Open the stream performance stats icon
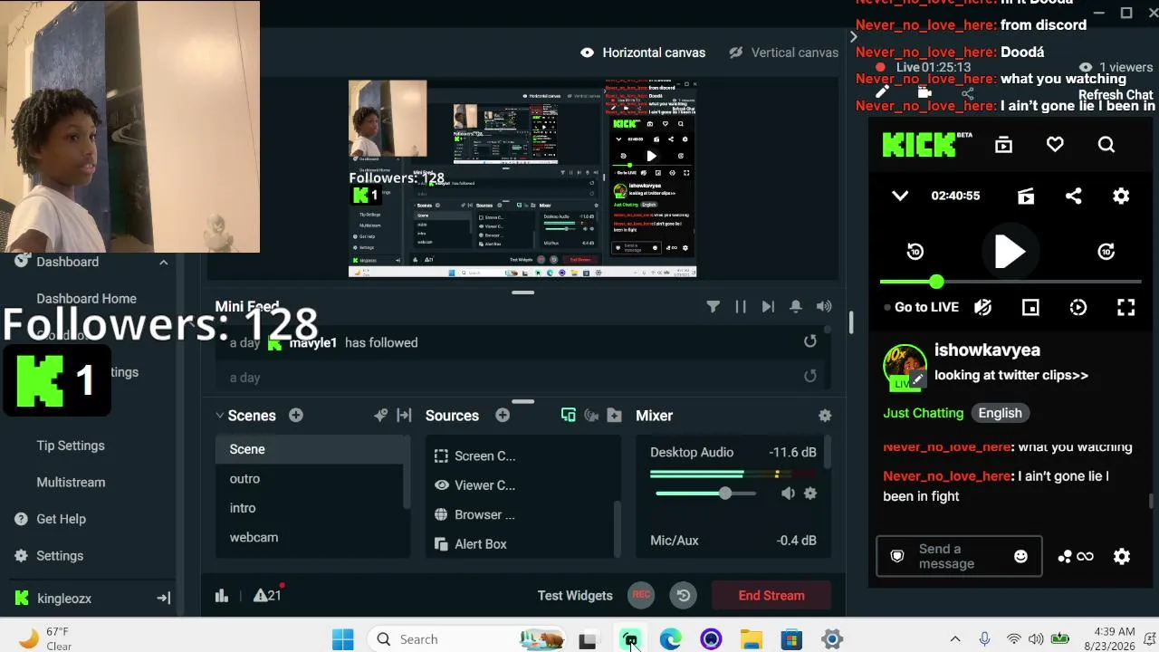Image resolution: width=1159 pixels, height=652 pixels. pyautogui.click(x=222, y=595)
